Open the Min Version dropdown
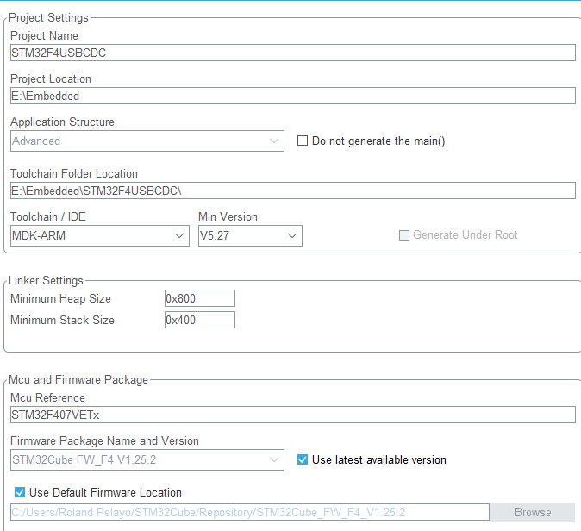 click(250, 235)
